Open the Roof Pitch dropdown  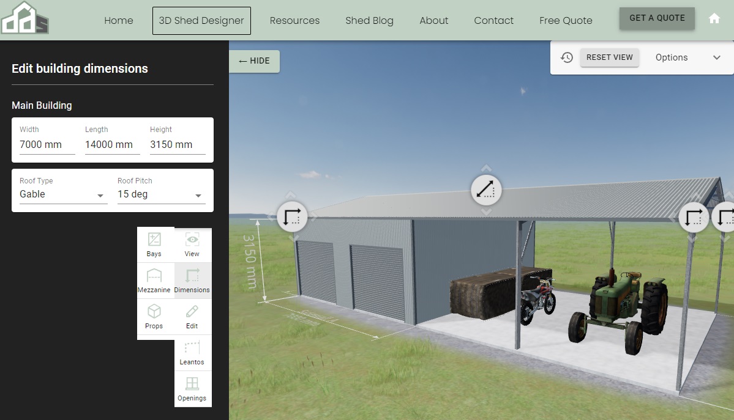(160, 194)
